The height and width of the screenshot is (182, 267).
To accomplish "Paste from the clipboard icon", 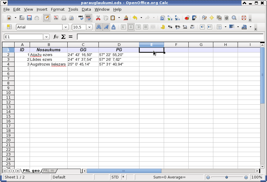I will pyautogui.click(x=113, y=18).
